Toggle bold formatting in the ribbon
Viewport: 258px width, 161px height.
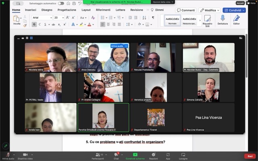[x=34, y=24]
